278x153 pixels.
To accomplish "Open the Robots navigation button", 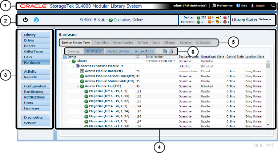I will [36, 46].
